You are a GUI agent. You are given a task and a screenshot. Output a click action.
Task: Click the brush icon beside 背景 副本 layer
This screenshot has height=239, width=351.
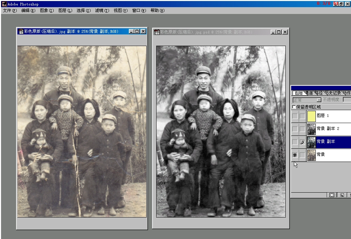tap(302, 142)
